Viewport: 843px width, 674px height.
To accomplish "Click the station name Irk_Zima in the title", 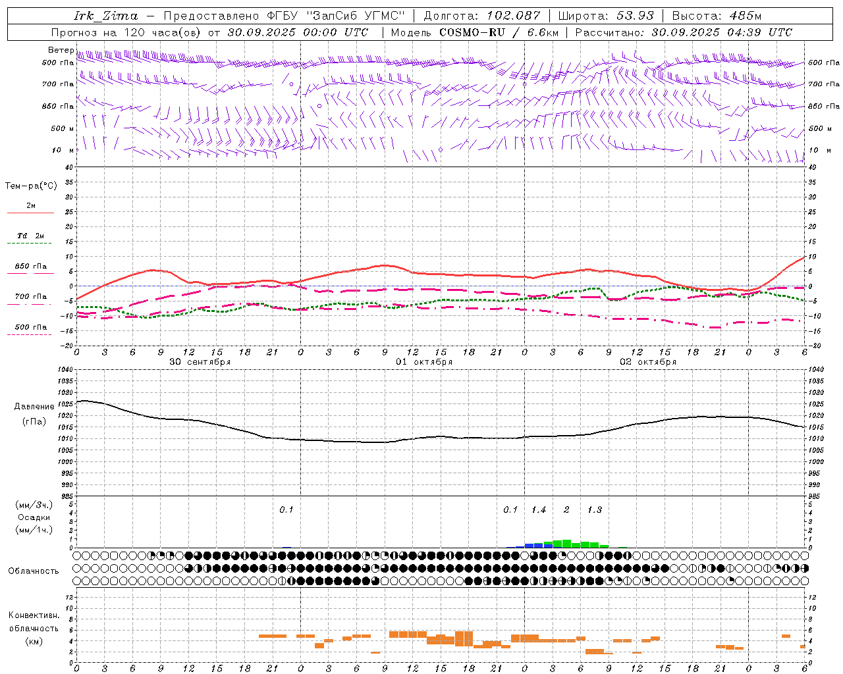I will click(x=105, y=16).
